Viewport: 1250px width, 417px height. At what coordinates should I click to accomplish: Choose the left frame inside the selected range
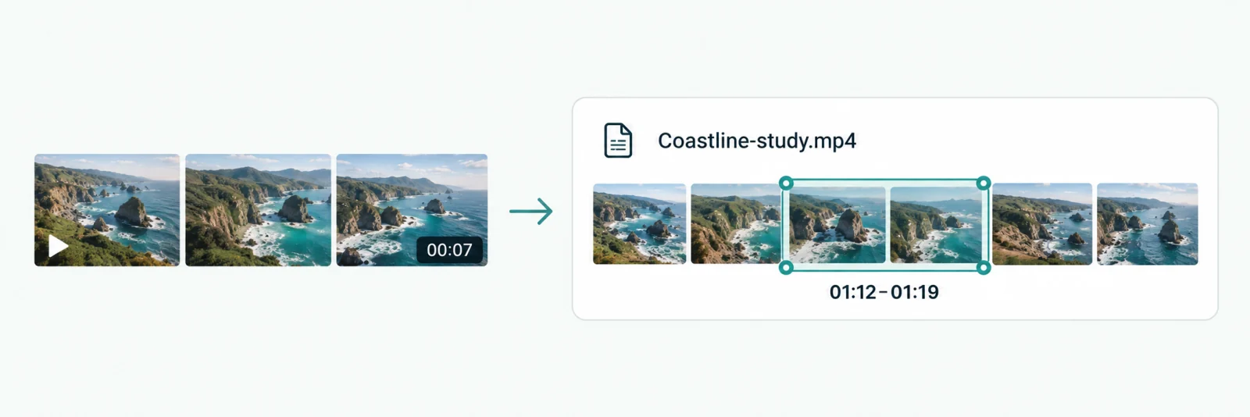click(x=837, y=225)
